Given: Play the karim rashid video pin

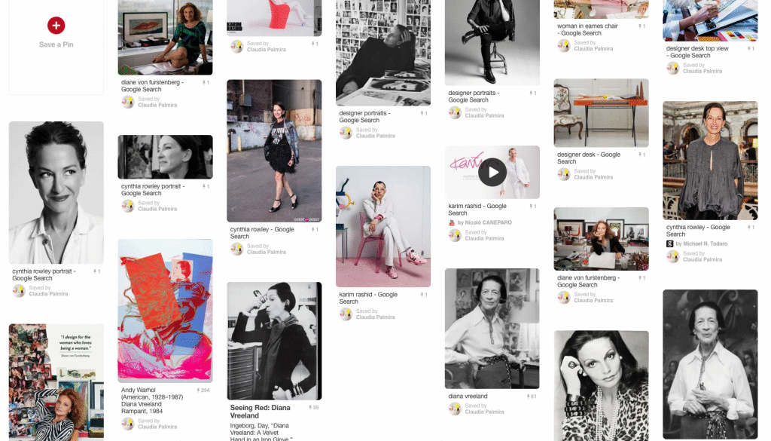Looking at the screenshot, I should click(x=492, y=172).
